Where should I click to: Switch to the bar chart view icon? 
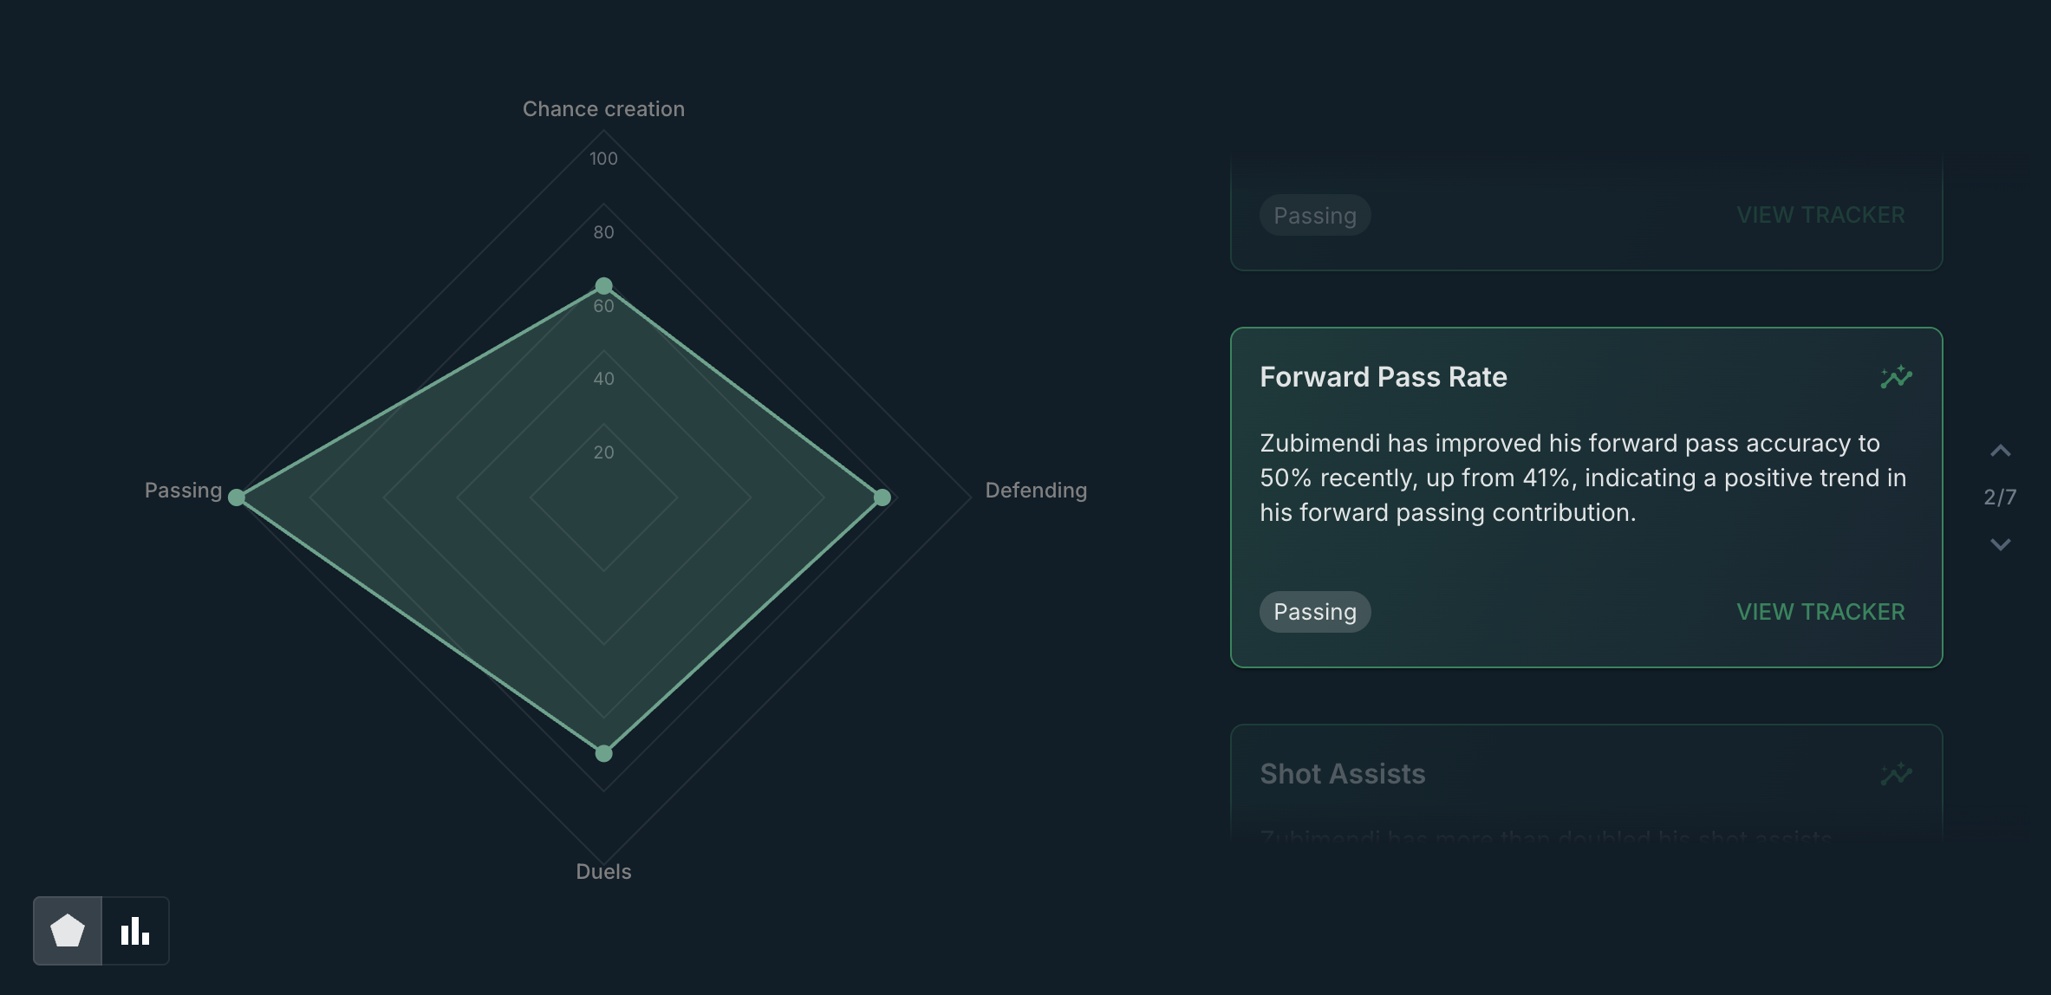(135, 930)
